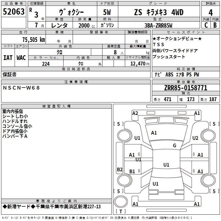Click the door type value 5W
The image size is (221, 221).
point(107,12)
